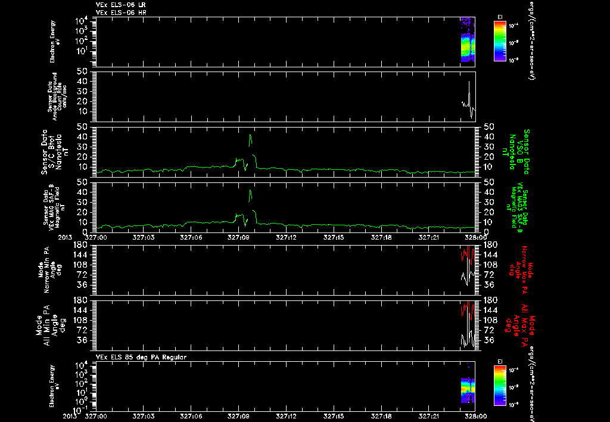Click "327:06" on the magnetic field time axis
Image resolution: width=610 pixels, height=422 pixels.
pyautogui.click(x=191, y=237)
